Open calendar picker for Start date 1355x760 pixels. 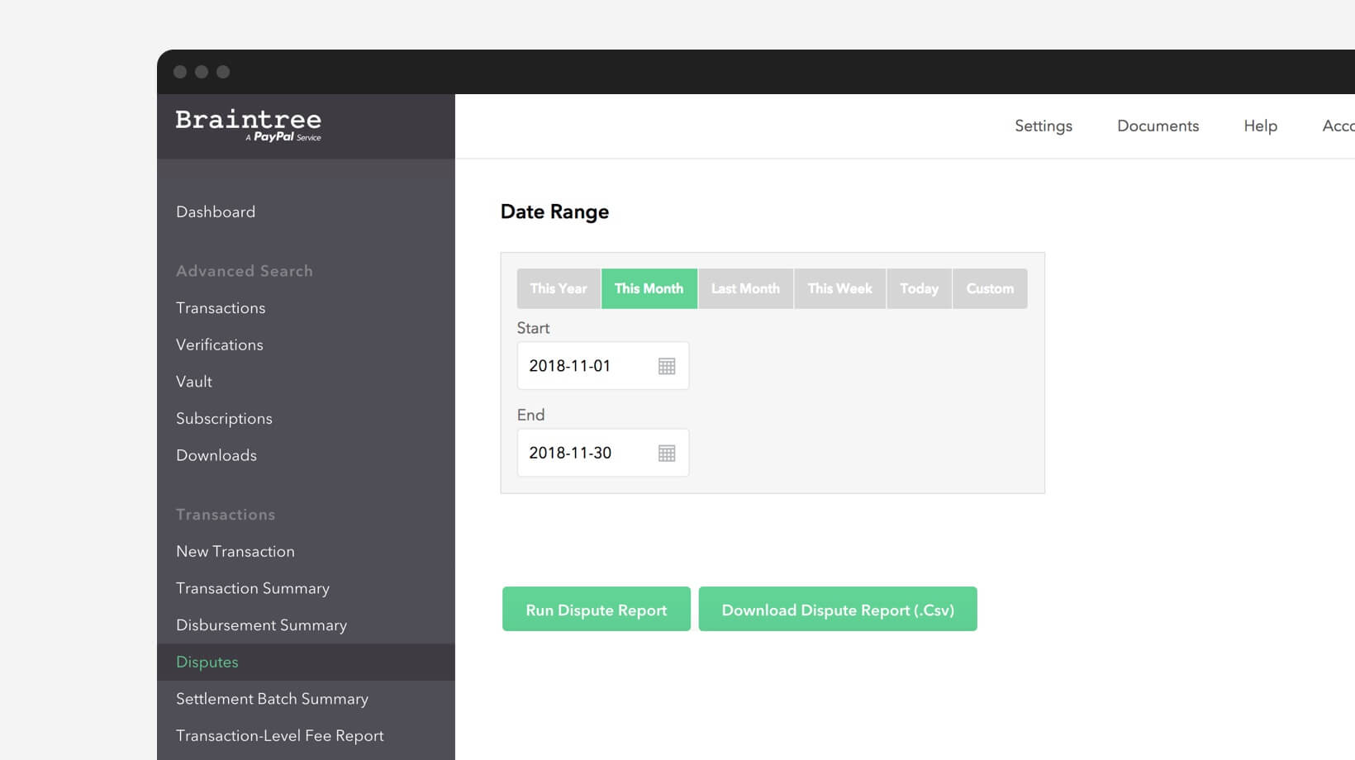click(x=667, y=366)
